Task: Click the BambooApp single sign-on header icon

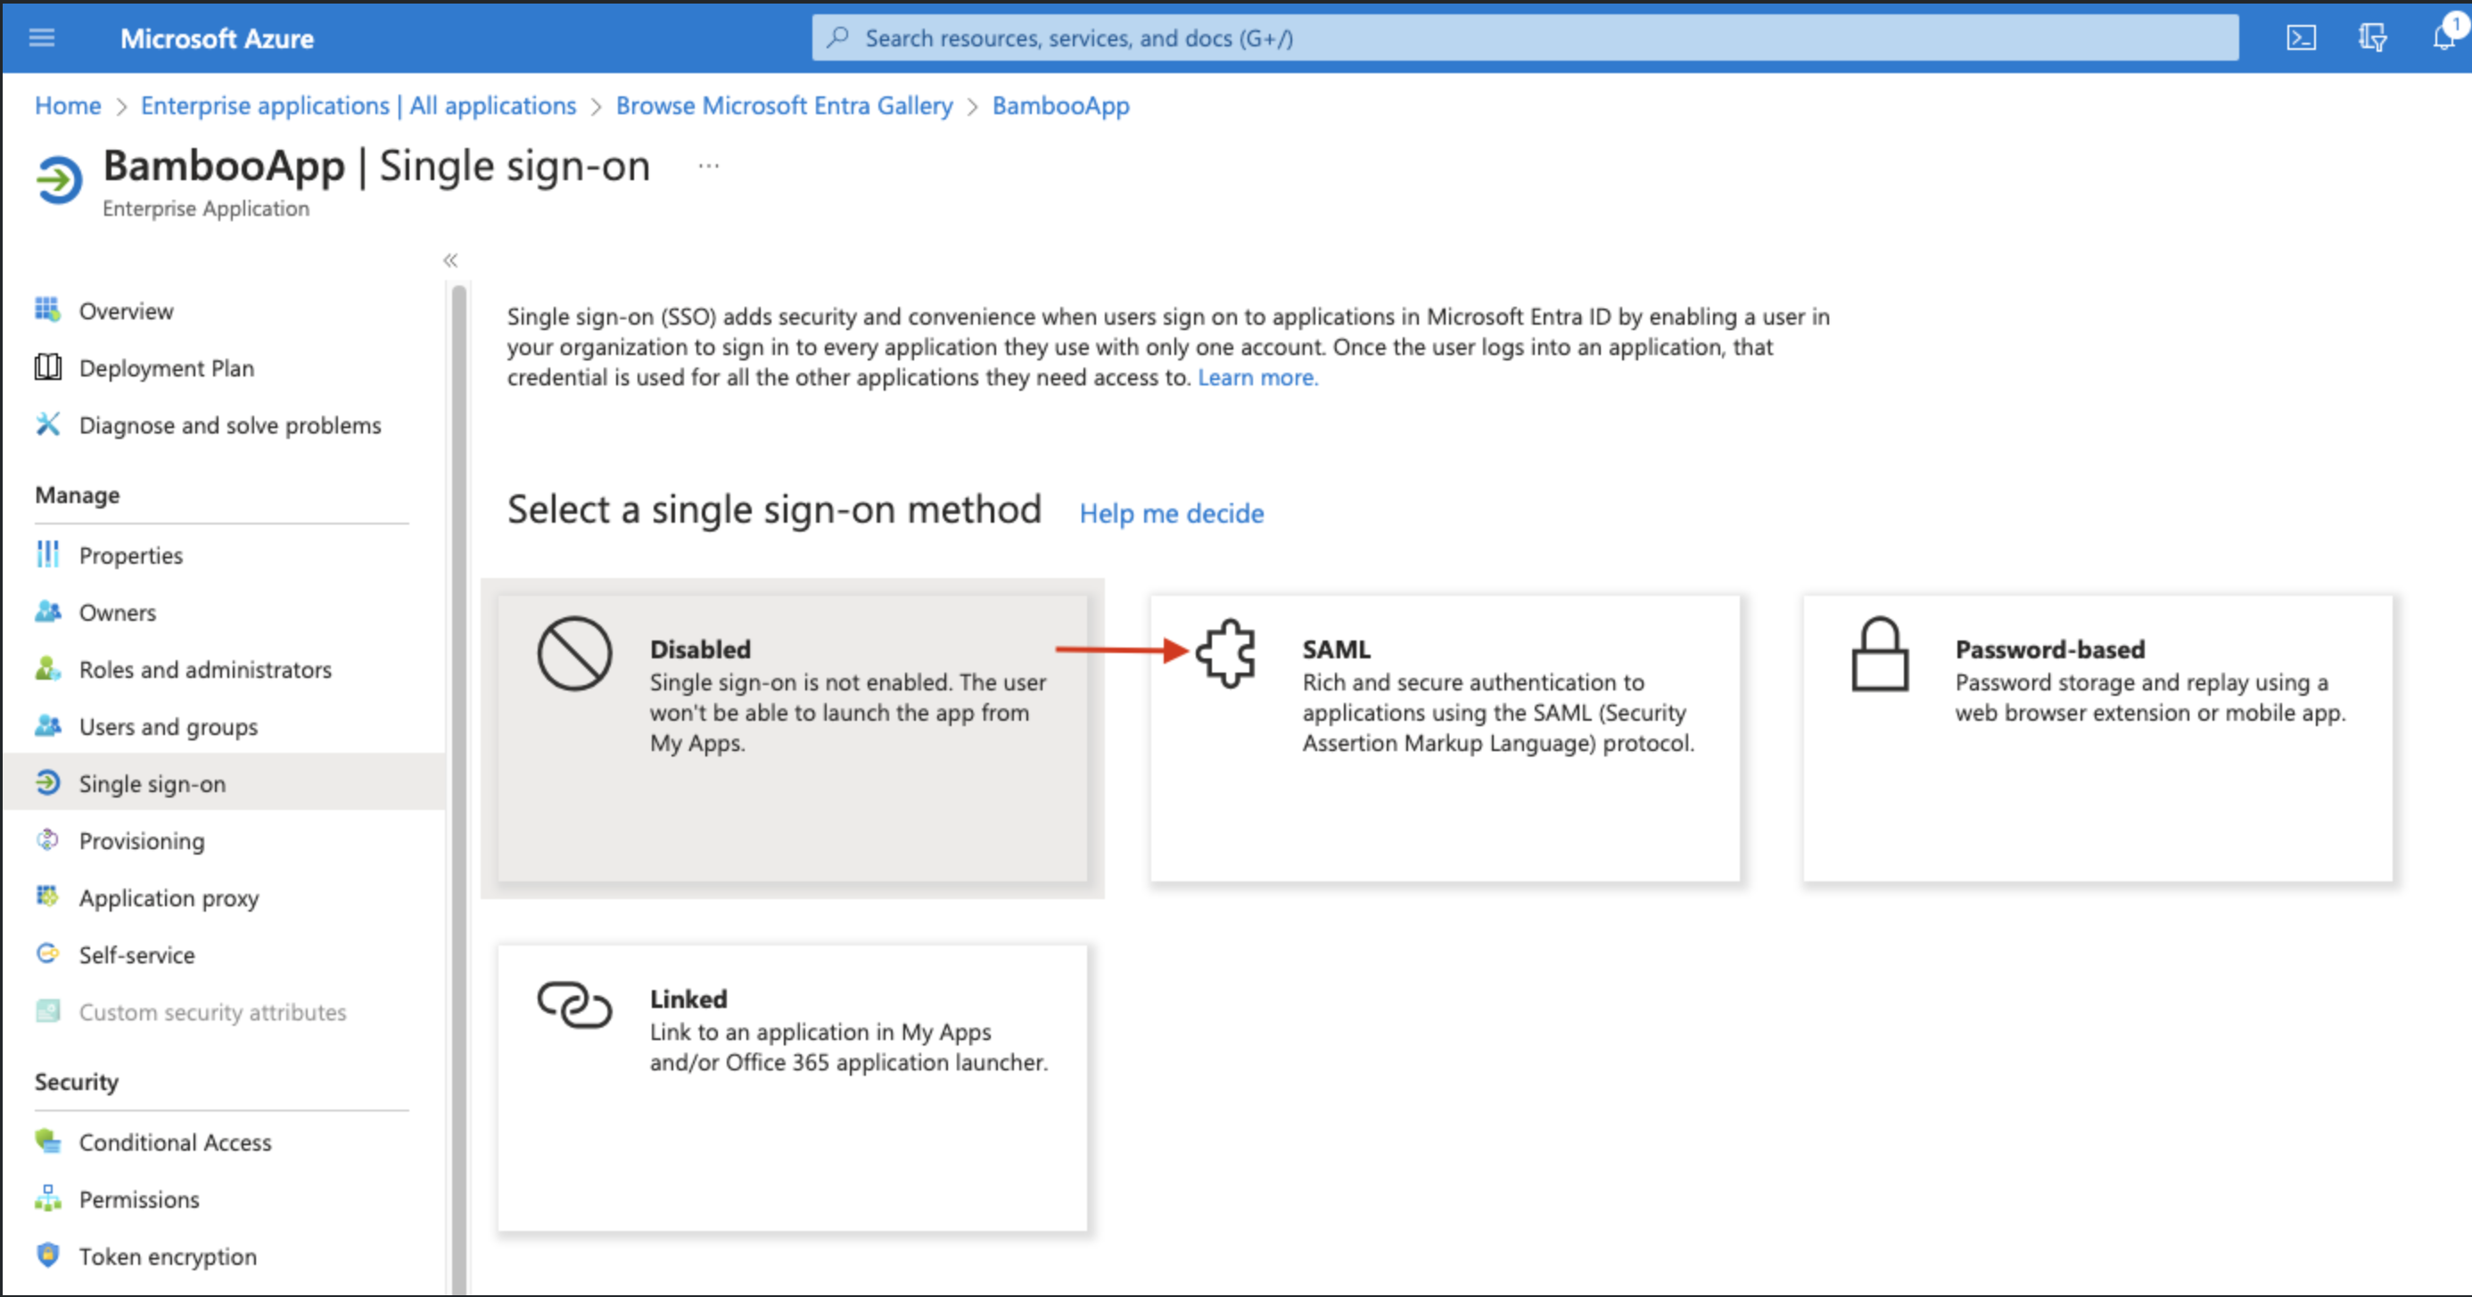Action: pos(60,179)
